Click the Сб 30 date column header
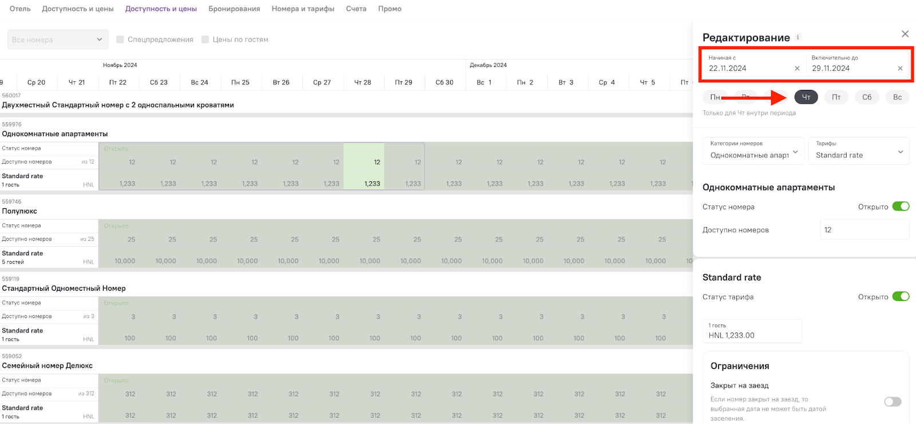This screenshot has height=424, width=916. [x=444, y=82]
